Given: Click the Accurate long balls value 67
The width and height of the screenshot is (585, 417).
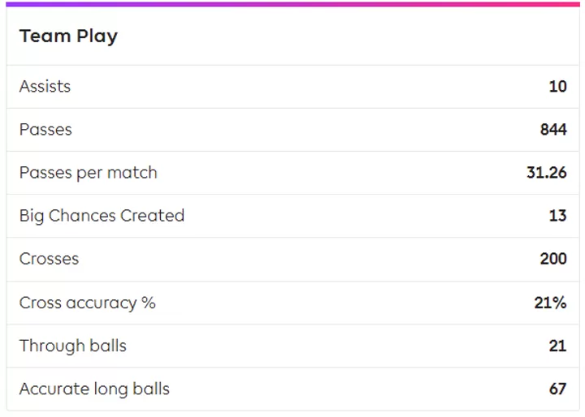Looking at the screenshot, I should tap(557, 389).
